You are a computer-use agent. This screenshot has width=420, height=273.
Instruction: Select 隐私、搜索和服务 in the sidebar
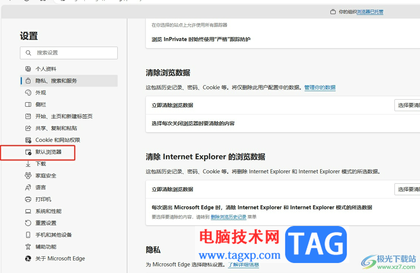click(69, 81)
